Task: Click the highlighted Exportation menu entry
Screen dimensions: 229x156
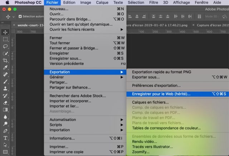Action: pos(85,72)
